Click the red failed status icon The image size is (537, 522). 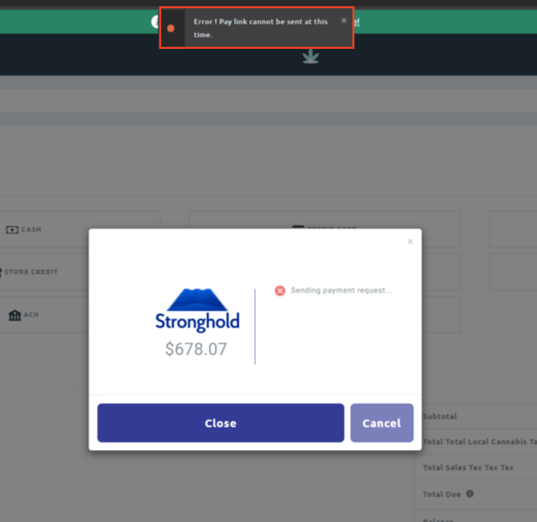coord(280,291)
